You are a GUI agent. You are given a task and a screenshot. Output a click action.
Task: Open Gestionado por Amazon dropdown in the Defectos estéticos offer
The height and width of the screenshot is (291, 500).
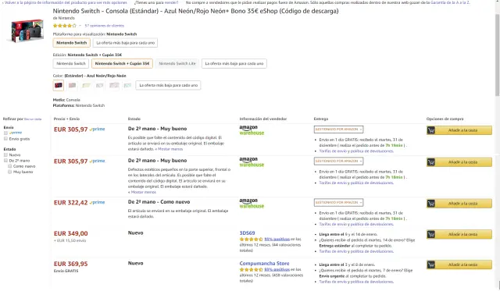point(338,161)
